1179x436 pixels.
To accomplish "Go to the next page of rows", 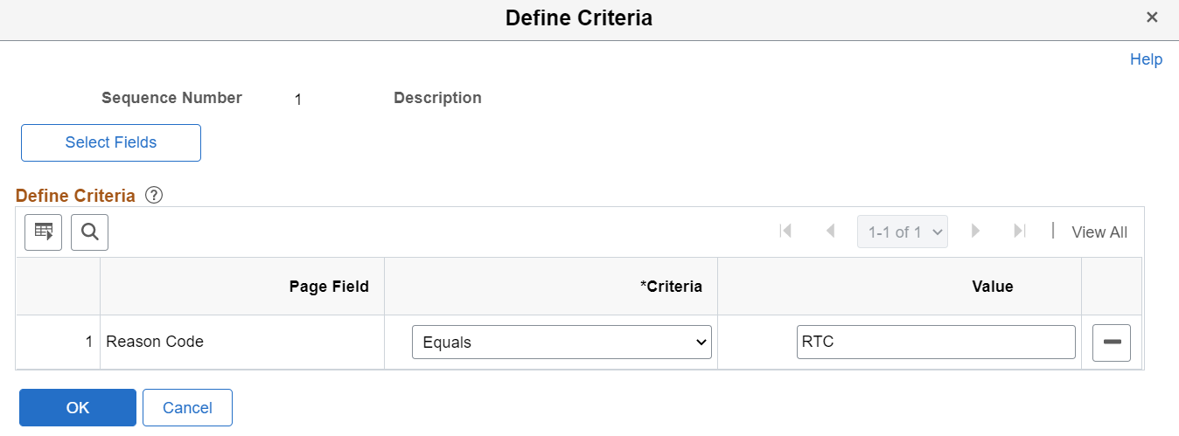I will pos(975,232).
